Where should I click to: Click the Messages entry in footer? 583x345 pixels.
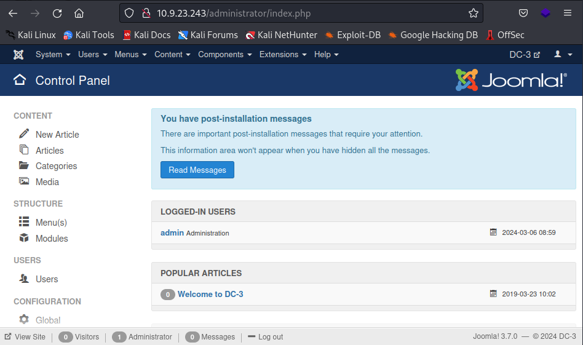[218, 336]
